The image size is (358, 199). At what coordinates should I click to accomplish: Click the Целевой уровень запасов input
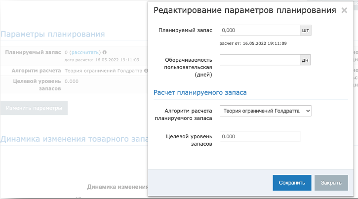coord(260,136)
